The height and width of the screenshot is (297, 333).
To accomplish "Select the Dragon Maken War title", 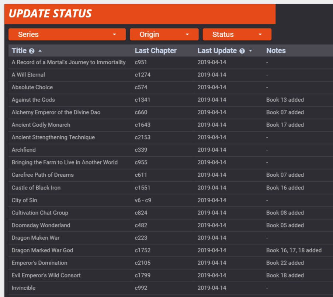I will (35, 238).
